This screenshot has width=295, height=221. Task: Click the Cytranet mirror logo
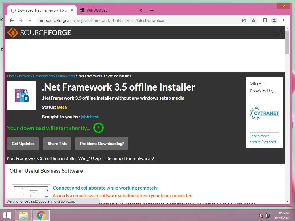(264, 113)
